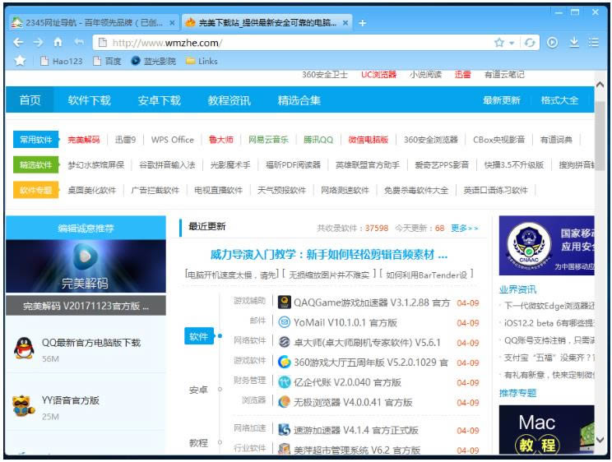The image size is (612, 462).
Task: Open the 蓝光影院 bookmark
Action: coord(153,62)
